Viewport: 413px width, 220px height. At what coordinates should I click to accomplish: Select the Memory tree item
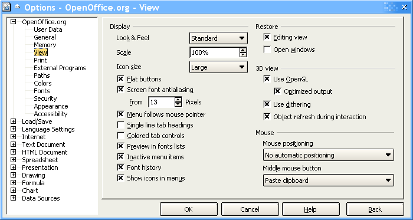45,45
